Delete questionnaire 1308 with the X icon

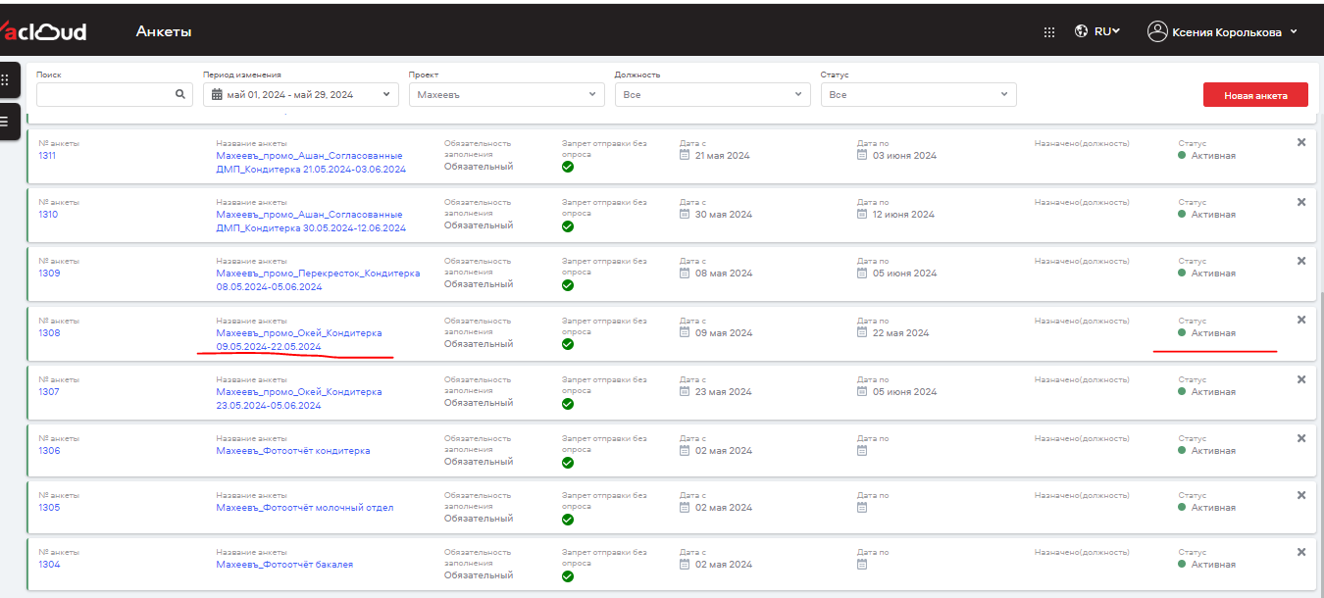point(1301,320)
